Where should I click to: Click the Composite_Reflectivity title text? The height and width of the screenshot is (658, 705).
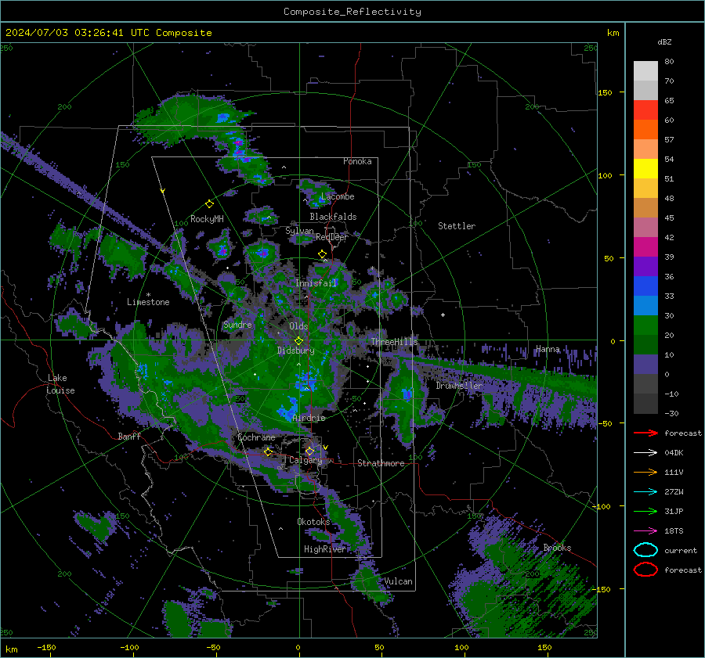tap(352, 12)
